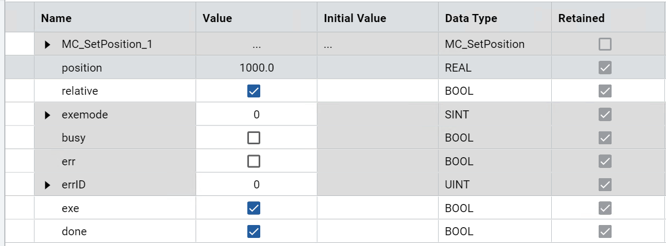The image size is (666, 246).
Task: Click the Data Type column header
Action: [x=471, y=18]
